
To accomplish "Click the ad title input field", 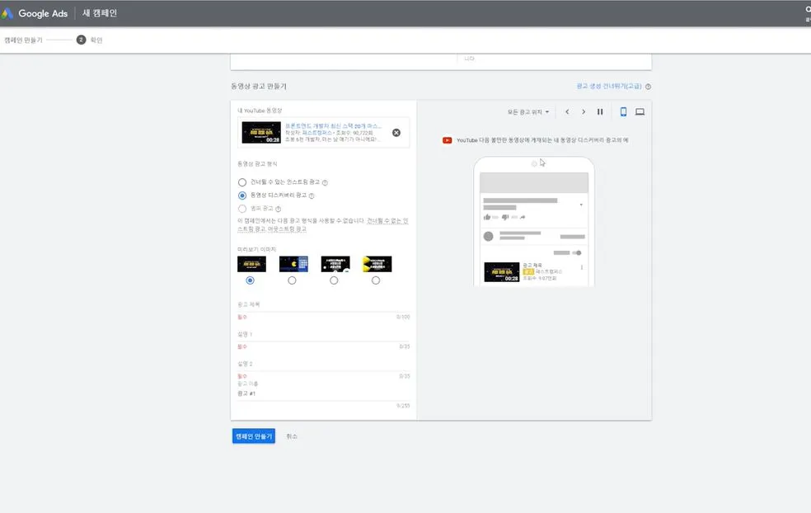I will pos(323,306).
